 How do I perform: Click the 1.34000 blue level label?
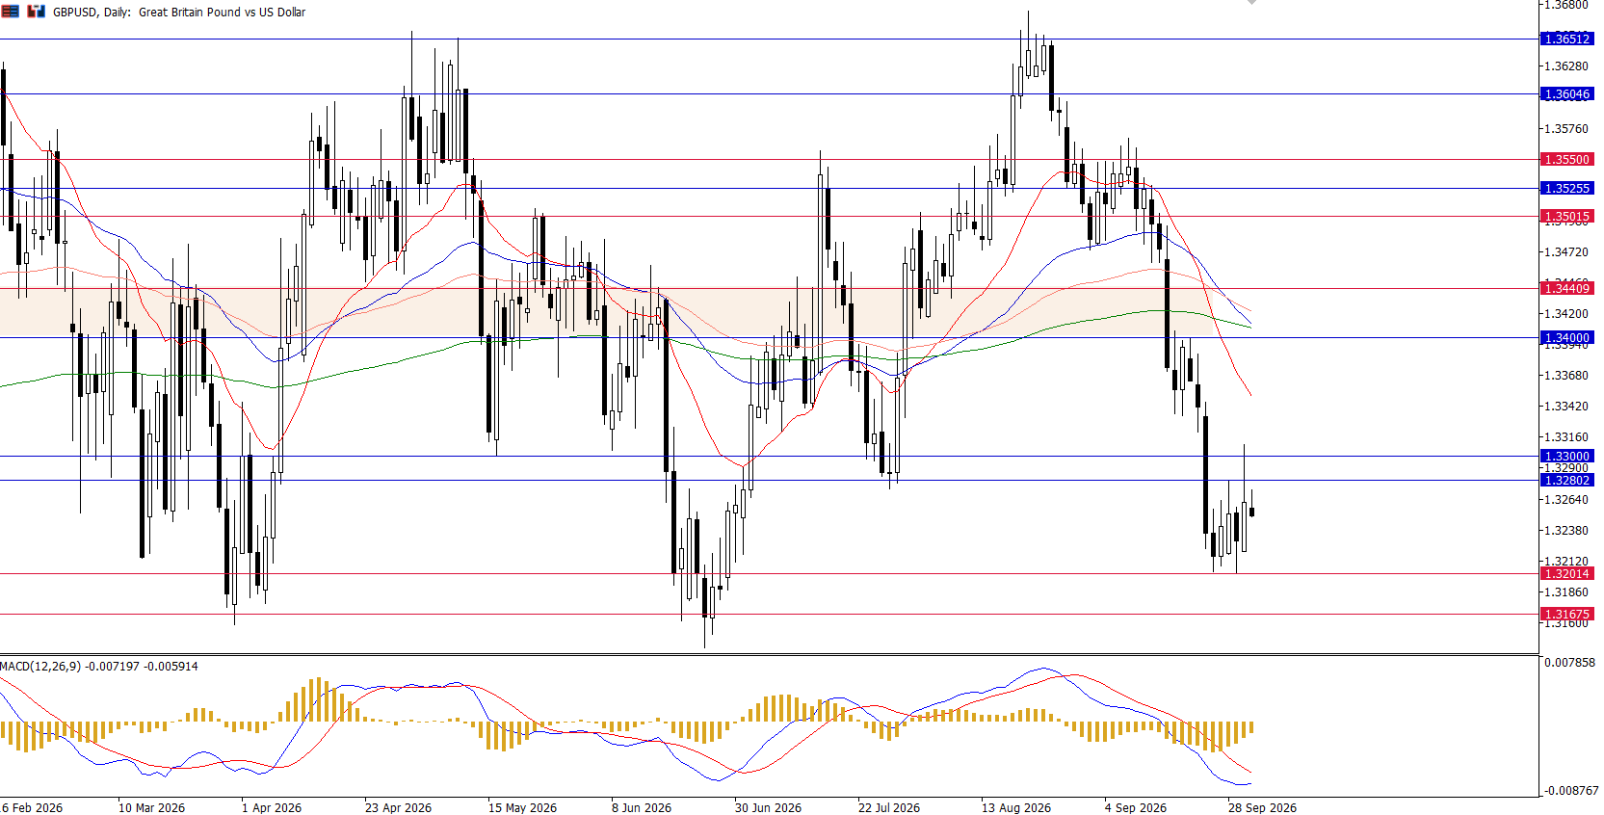pyautogui.click(x=1567, y=338)
